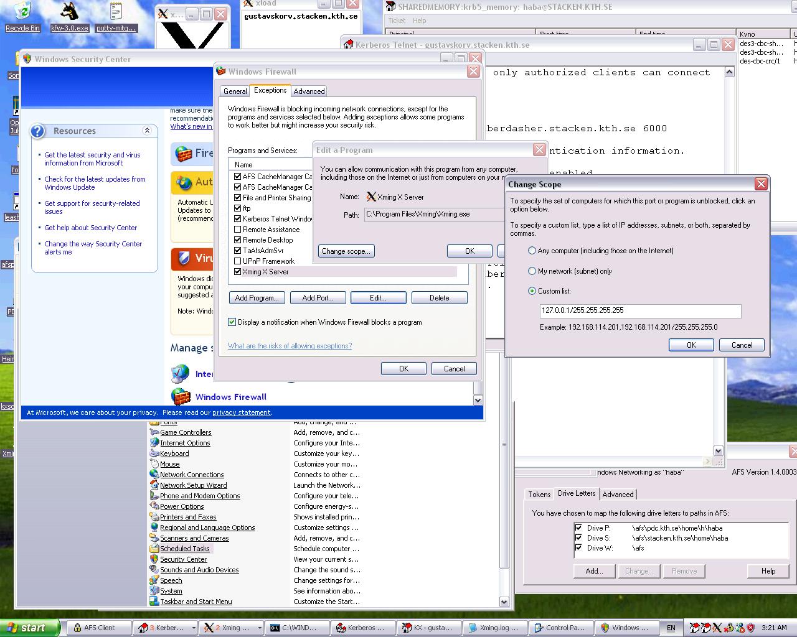Open the Advanced tab in AFS Client

point(618,494)
